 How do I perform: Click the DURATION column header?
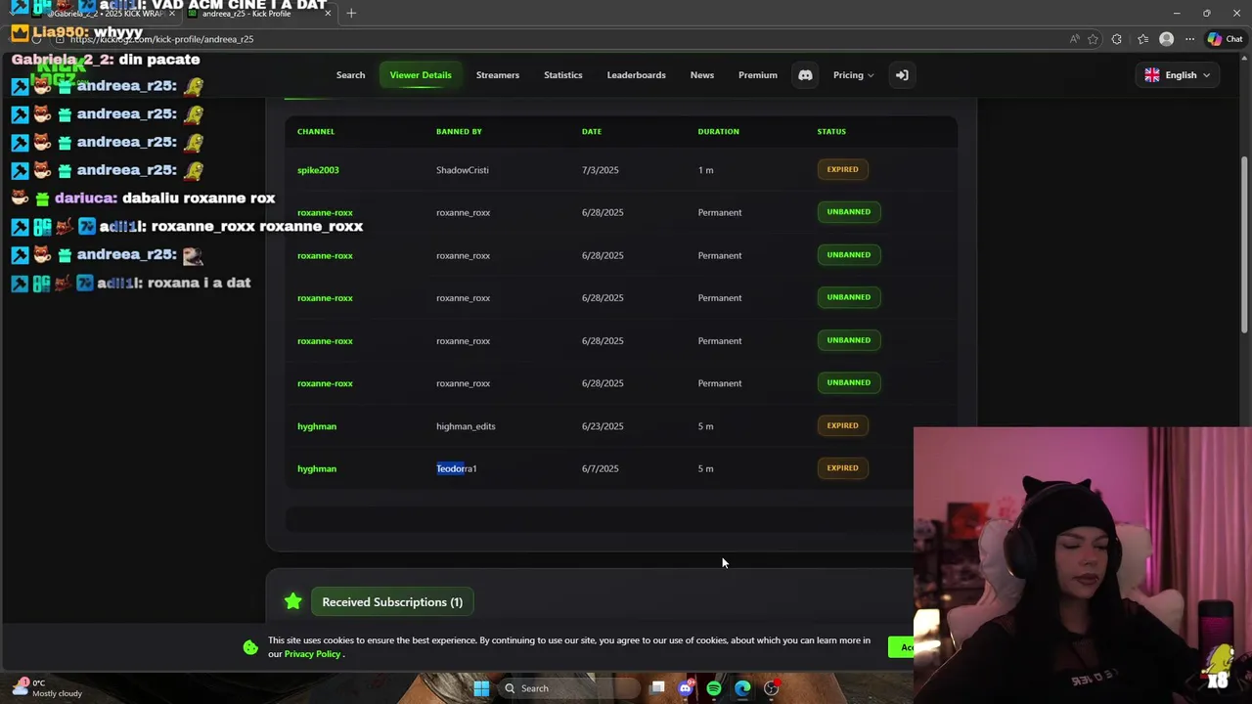pos(718,131)
